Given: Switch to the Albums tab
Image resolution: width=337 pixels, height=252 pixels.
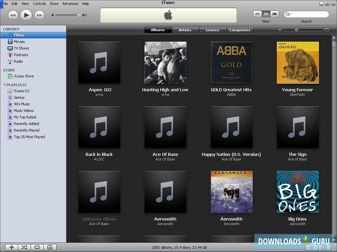Looking at the screenshot, I should pos(158,30).
